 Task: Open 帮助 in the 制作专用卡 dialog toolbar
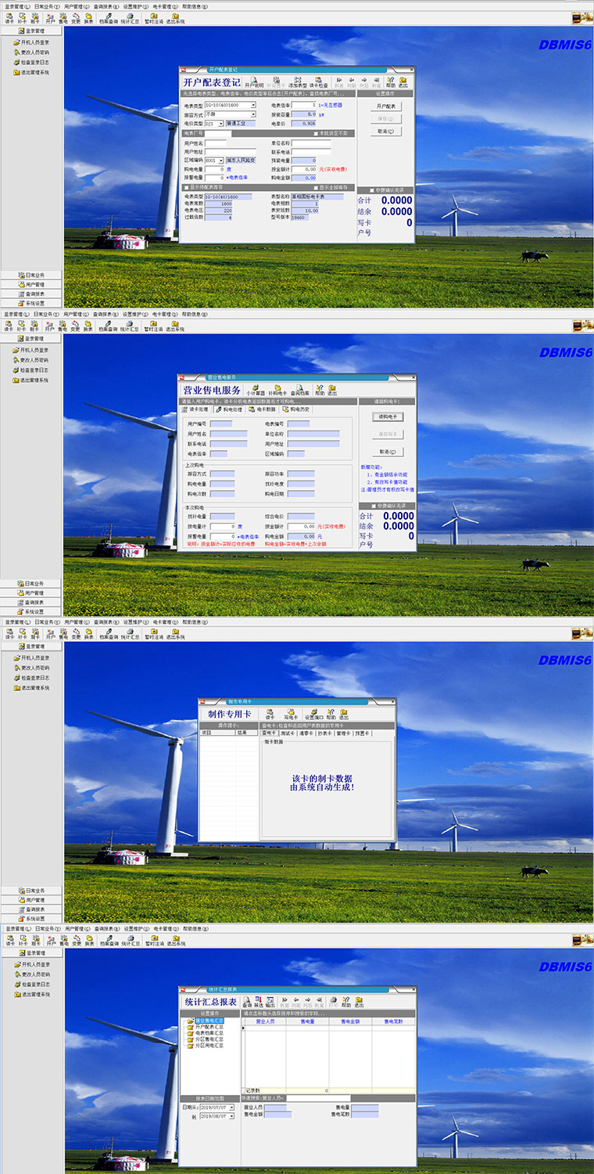pyautogui.click(x=331, y=713)
